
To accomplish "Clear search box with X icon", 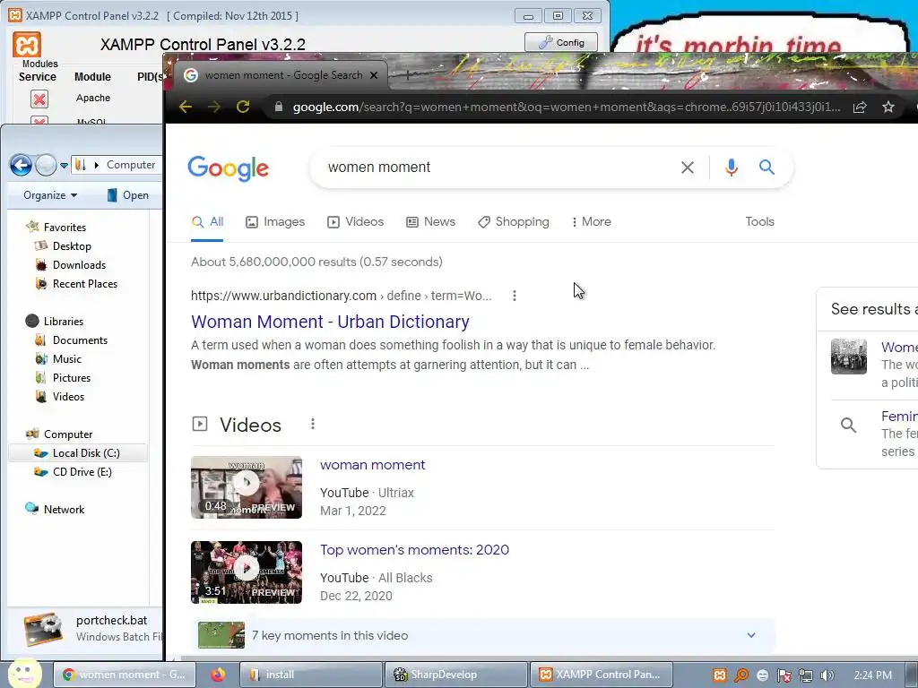I will pos(688,168).
